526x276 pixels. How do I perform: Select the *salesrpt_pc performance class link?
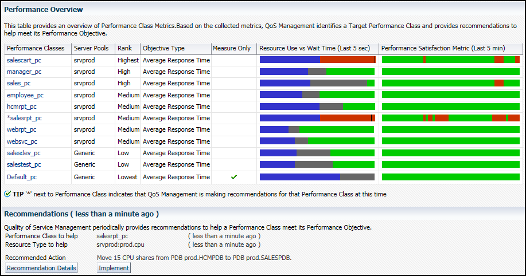[x=24, y=118]
